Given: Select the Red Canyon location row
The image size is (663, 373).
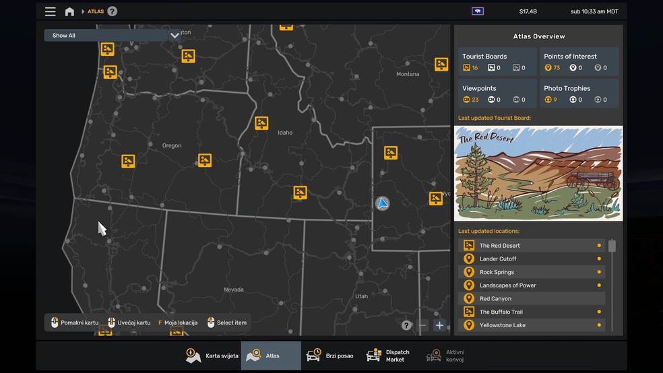Looking at the screenshot, I should (x=532, y=299).
